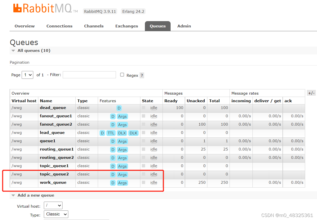Click the routing_queue1 Total value 25
This screenshot has width=317, height=220.
[226, 149]
